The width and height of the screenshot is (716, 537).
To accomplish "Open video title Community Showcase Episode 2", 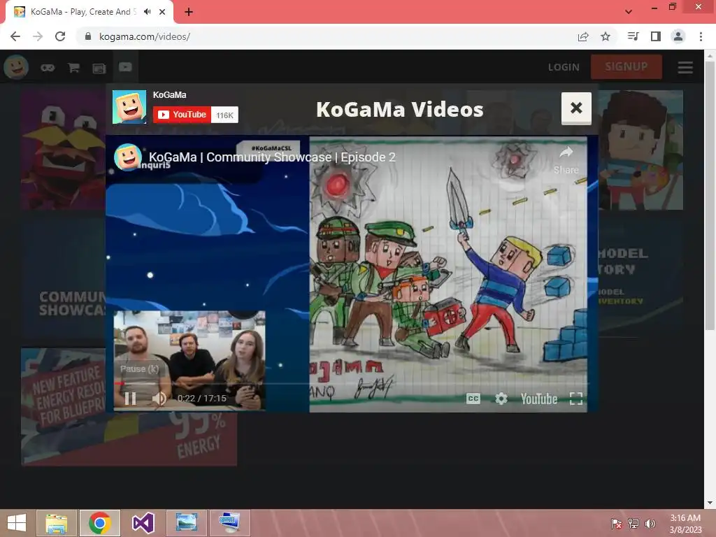I will pos(272,157).
